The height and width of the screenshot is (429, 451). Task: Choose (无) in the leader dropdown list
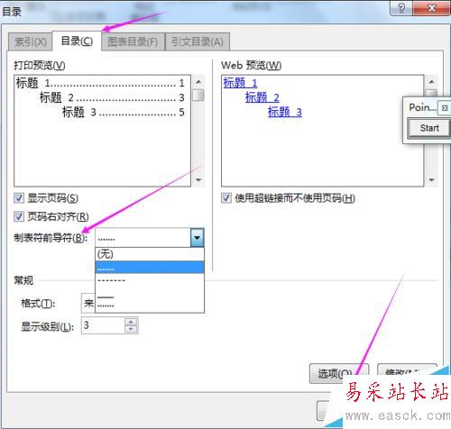pos(150,254)
